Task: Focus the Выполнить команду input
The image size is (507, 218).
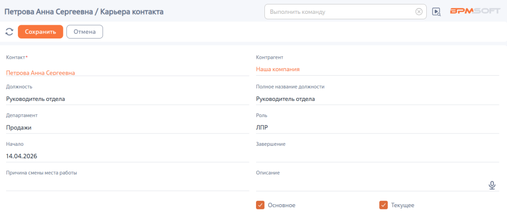Action: 341,12
